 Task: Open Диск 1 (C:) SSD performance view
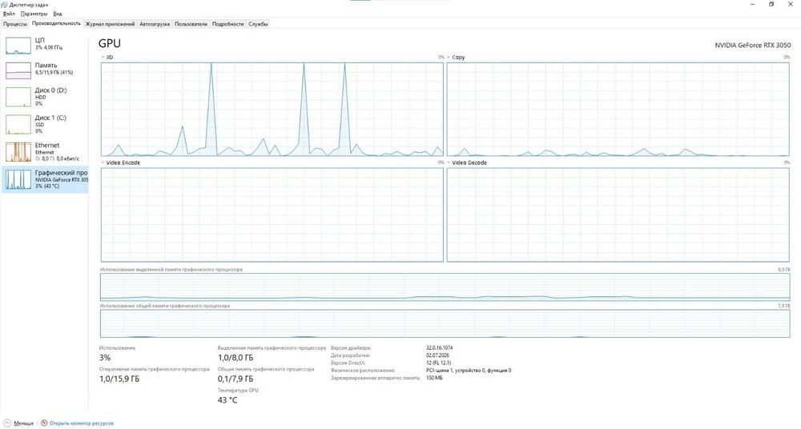(44, 124)
